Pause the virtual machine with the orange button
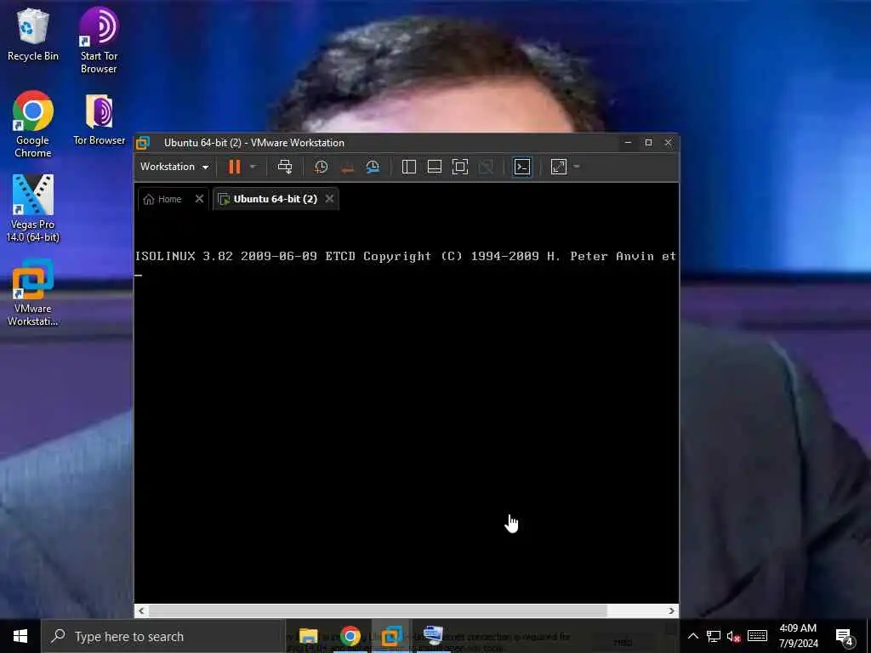The height and width of the screenshot is (653, 871). [x=235, y=167]
